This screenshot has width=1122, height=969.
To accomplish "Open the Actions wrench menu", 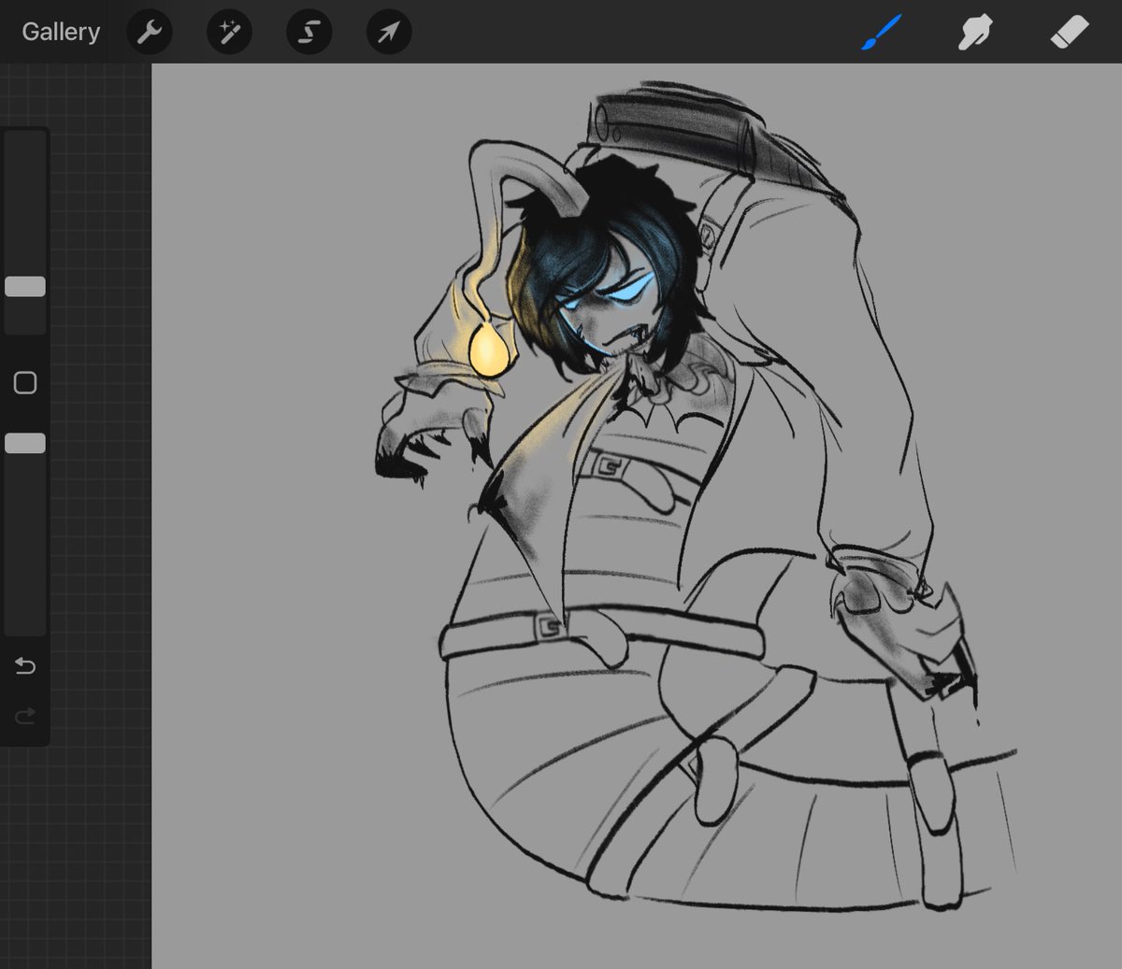I will tap(150, 33).
